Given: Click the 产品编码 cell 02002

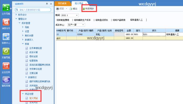Looking at the screenshot, I should (x=86, y=34).
